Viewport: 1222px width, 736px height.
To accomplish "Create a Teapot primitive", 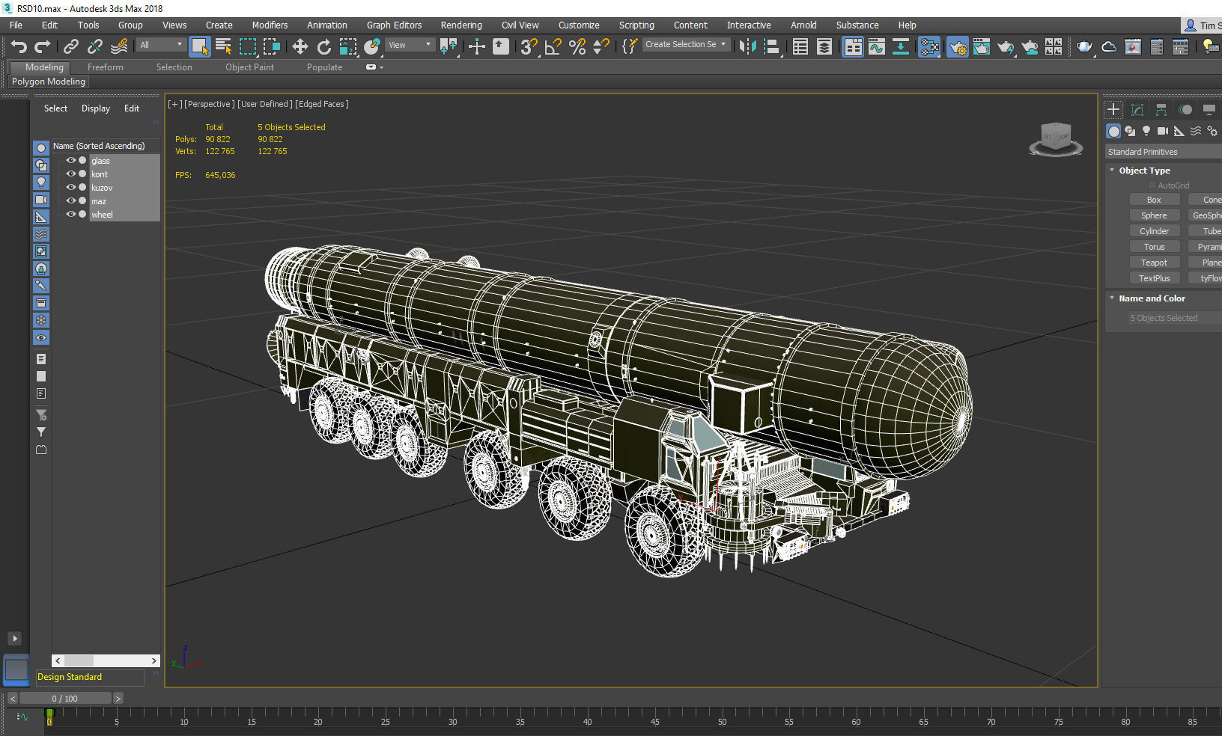I will pyautogui.click(x=1154, y=262).
